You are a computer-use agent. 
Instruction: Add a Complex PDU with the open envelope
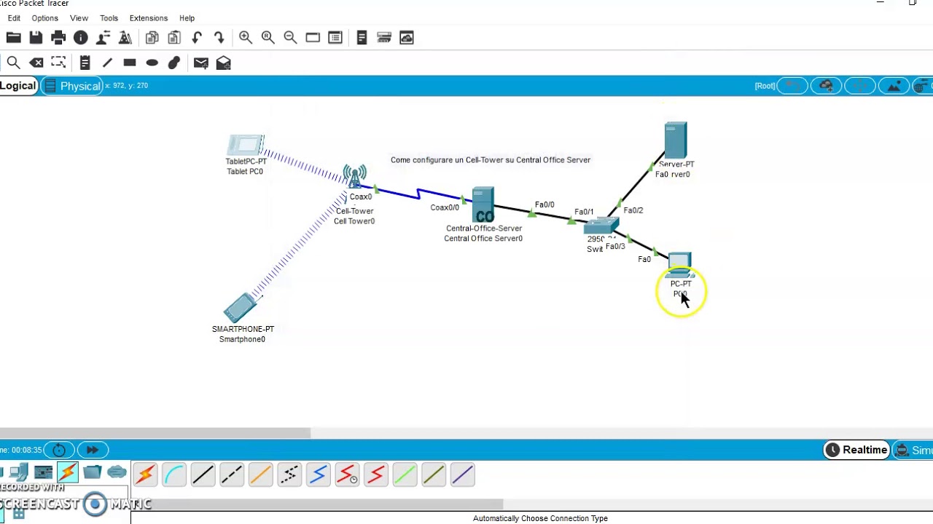[x=224, y=63]
